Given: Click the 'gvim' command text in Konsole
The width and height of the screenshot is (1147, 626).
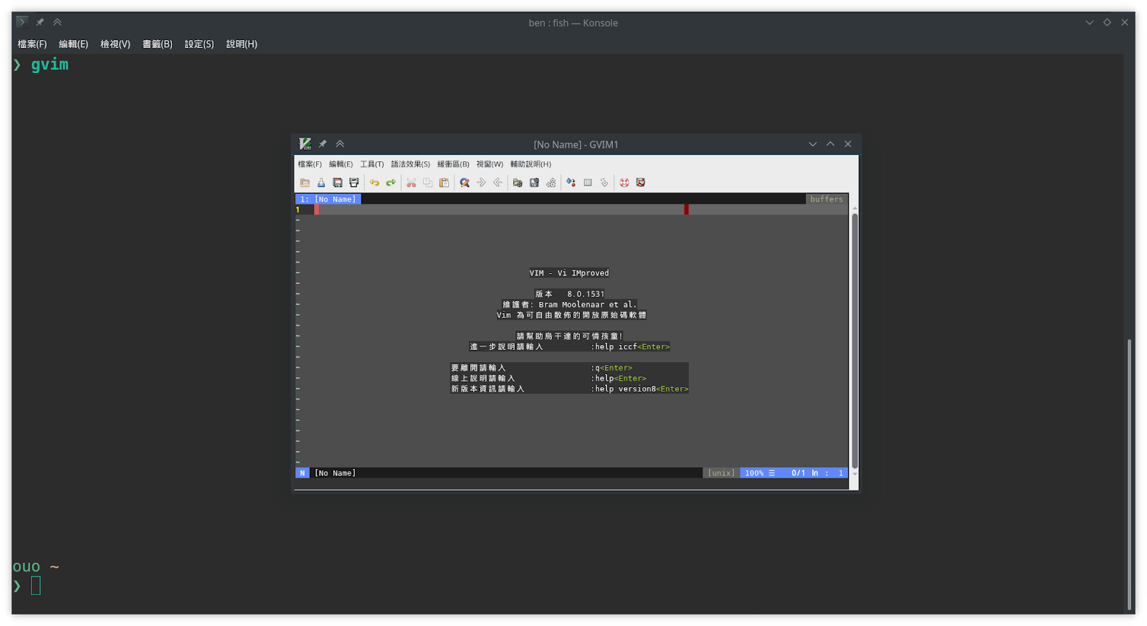Looking at the screenshot, I should [x=49, y=65].
